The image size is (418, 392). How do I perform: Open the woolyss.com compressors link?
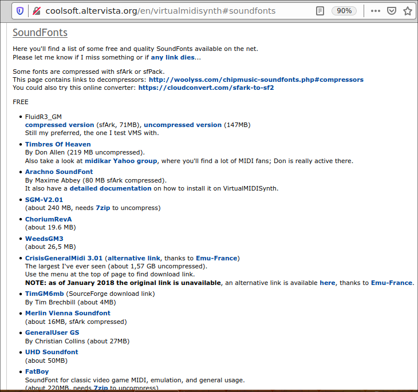[x=256, y=80]
